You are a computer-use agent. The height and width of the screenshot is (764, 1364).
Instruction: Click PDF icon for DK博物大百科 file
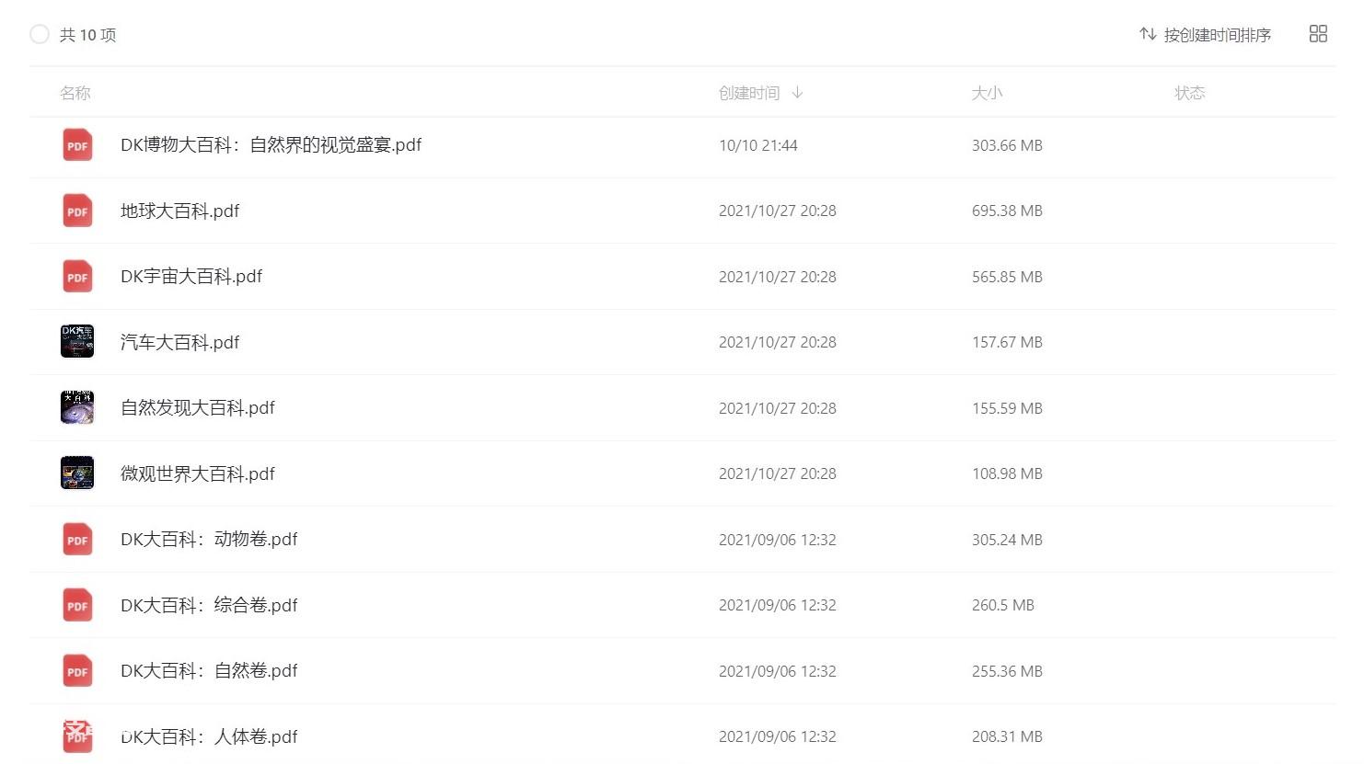[x=77, y=145]
